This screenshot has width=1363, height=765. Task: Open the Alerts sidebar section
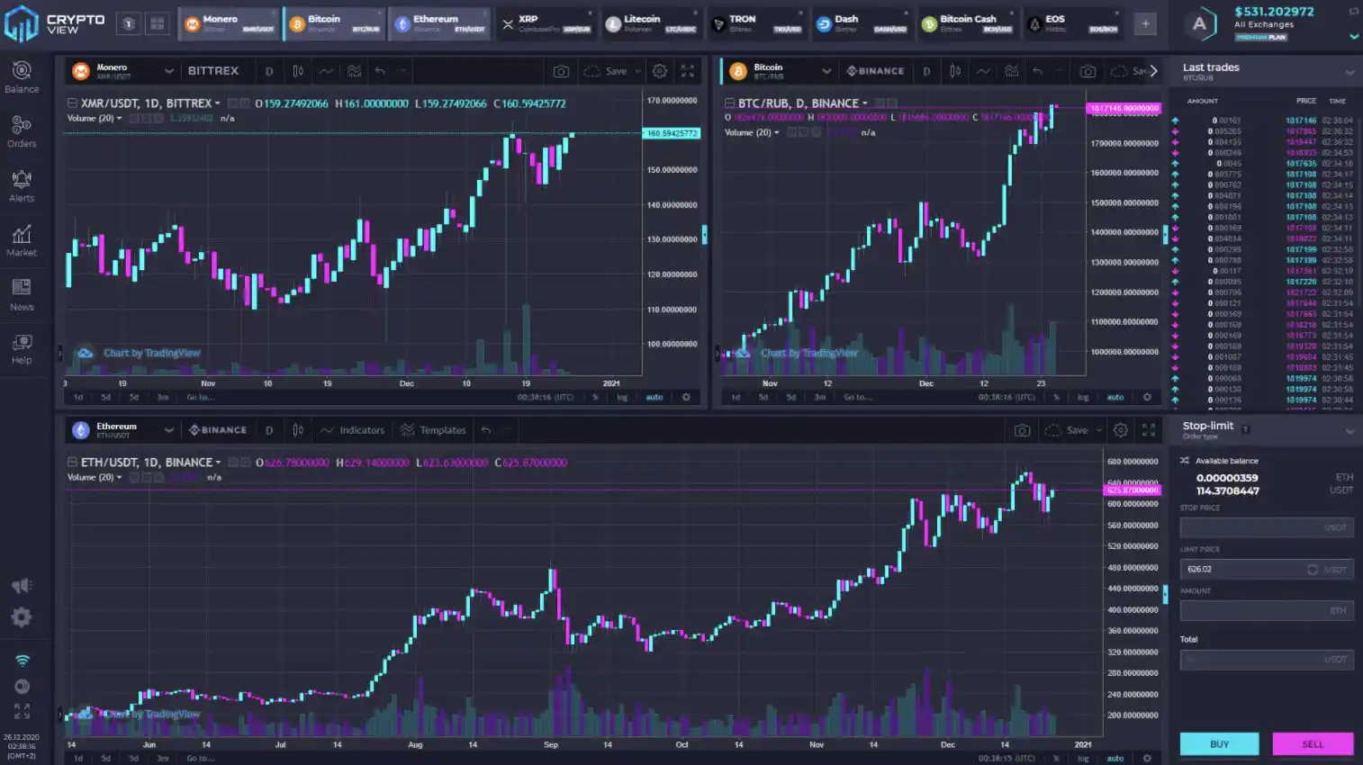(22, 186)
